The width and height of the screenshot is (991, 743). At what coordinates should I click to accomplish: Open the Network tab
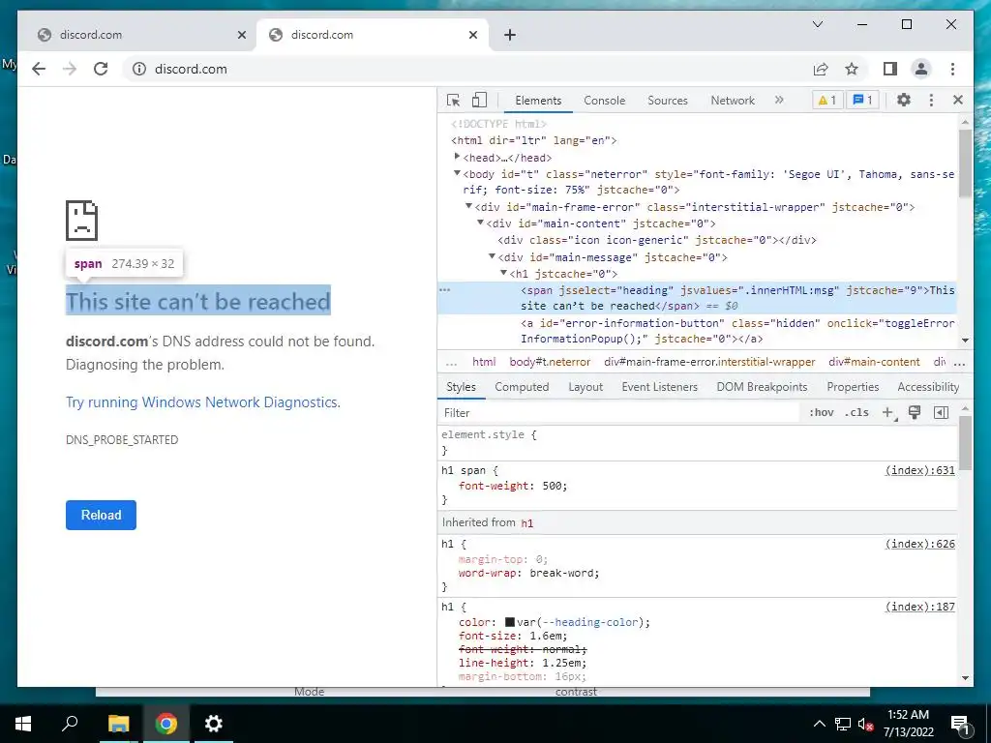tap(733, 101)
